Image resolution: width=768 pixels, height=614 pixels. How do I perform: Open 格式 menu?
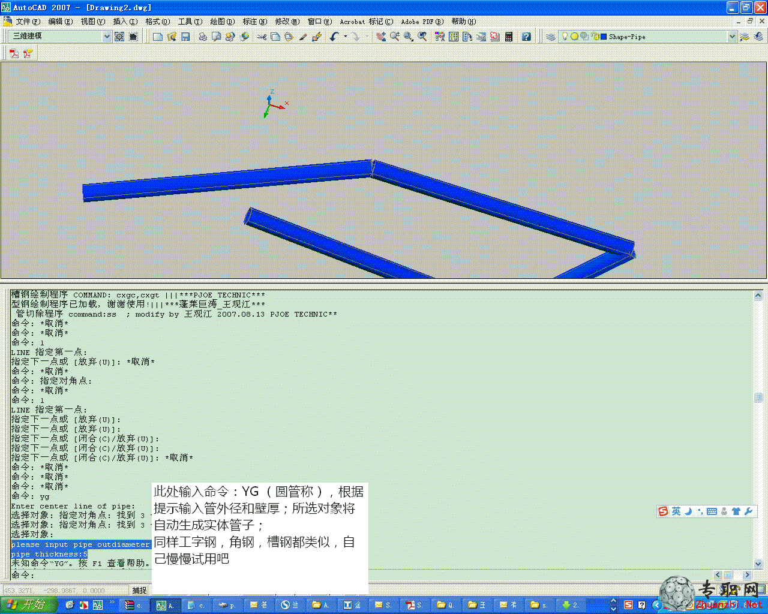click(x=157, y=22)
